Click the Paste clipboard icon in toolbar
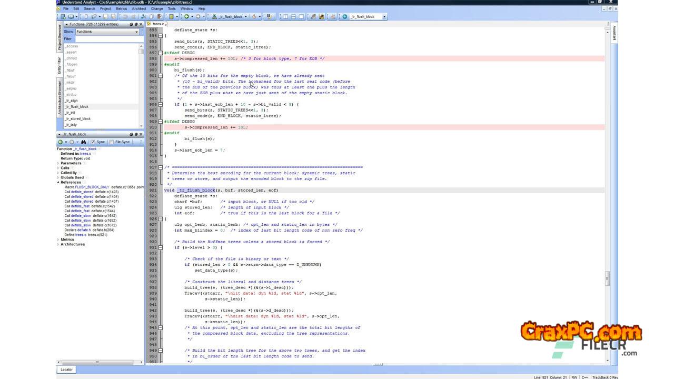 point(160,17)
